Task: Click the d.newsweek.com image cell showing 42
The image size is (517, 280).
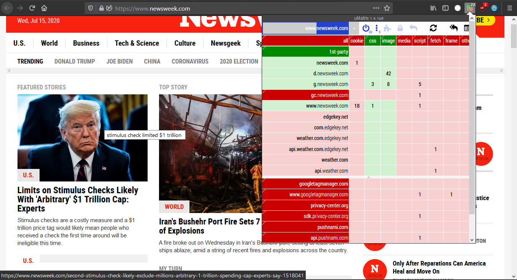Action: click(x=388, y=73)
